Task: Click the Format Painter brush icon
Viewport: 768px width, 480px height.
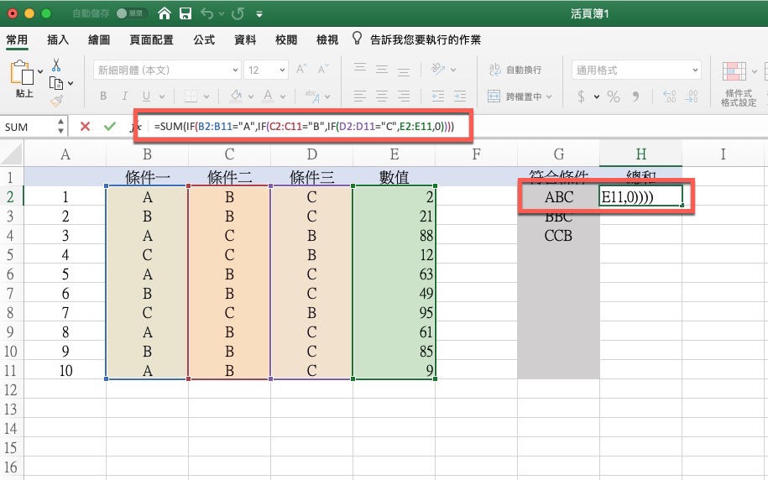Action: point(56,101)
